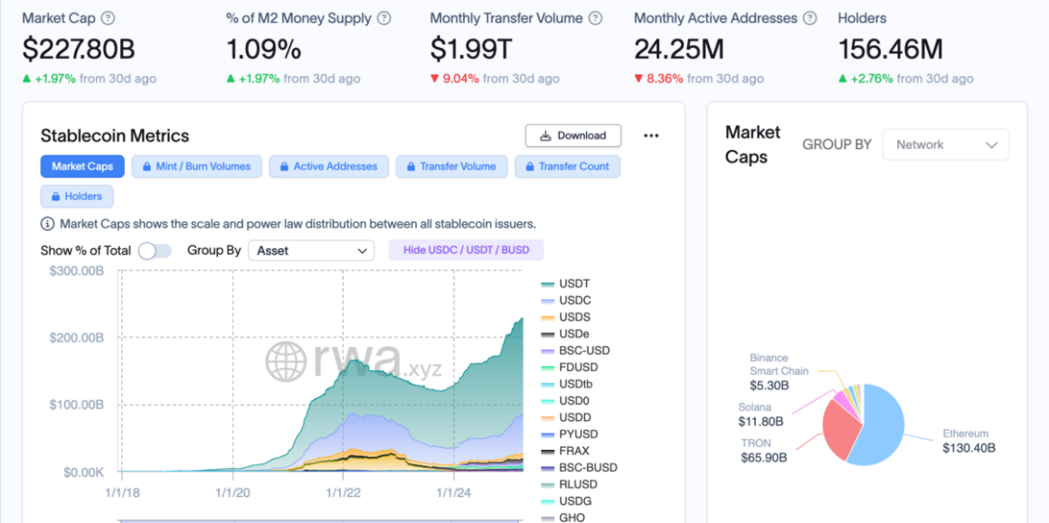Click the info icon before Market Caps description
The image size is (1049, 523).
click(48, 223)
